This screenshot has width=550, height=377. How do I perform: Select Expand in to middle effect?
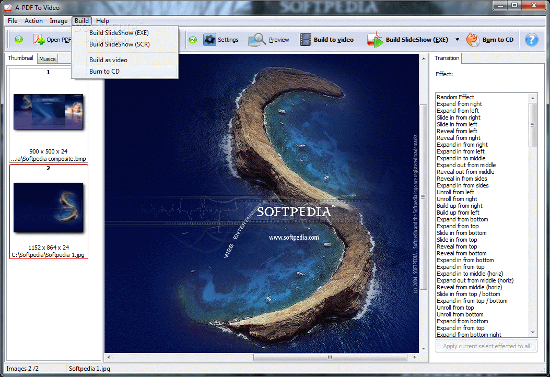click(x=461, y=158)
